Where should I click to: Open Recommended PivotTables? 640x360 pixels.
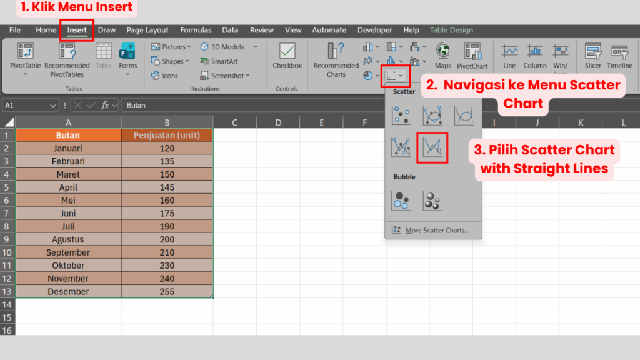pyautogui.click(x=67, y=53)
